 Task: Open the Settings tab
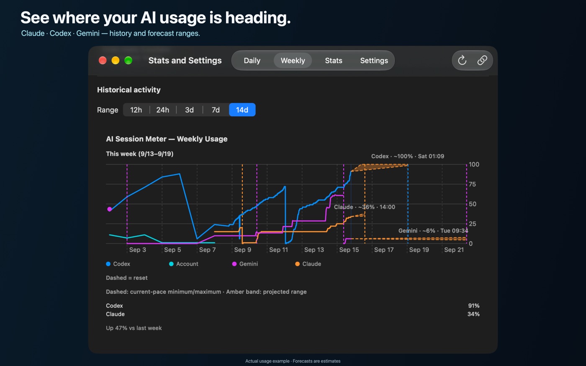point(374,61)
